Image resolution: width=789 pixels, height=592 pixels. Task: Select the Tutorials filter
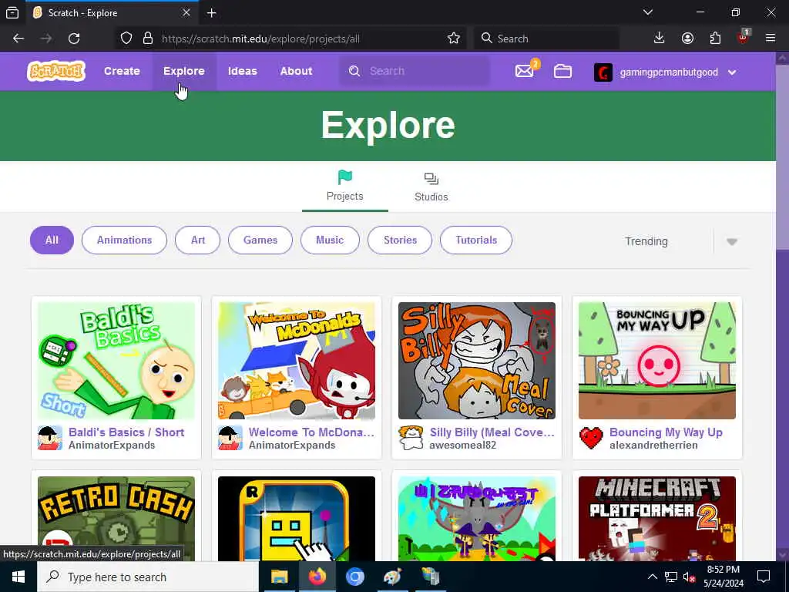pyautogui.click(x=476, y=240)
